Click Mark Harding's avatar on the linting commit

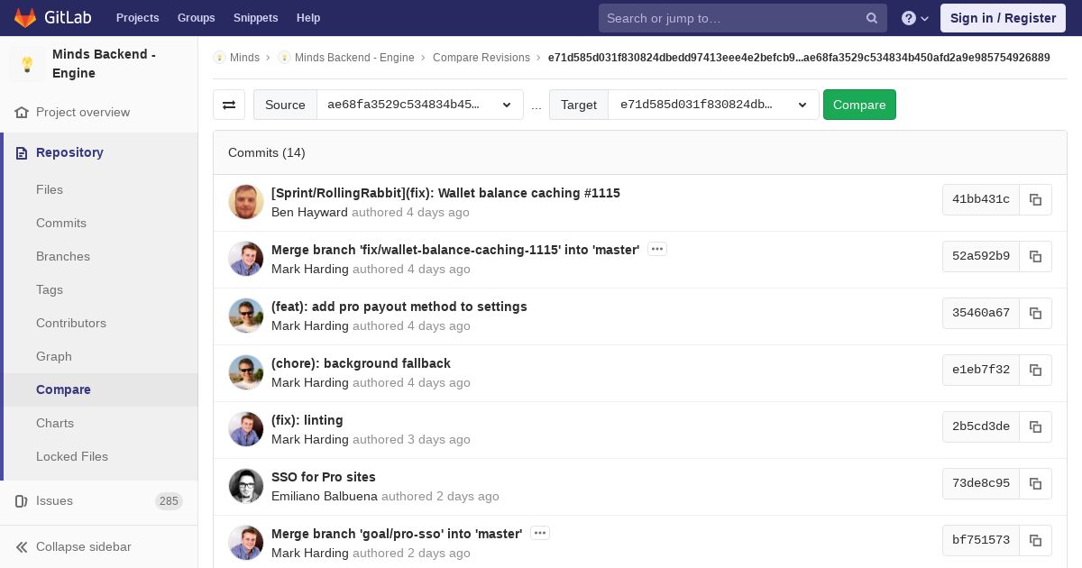[x=246, y=429]
